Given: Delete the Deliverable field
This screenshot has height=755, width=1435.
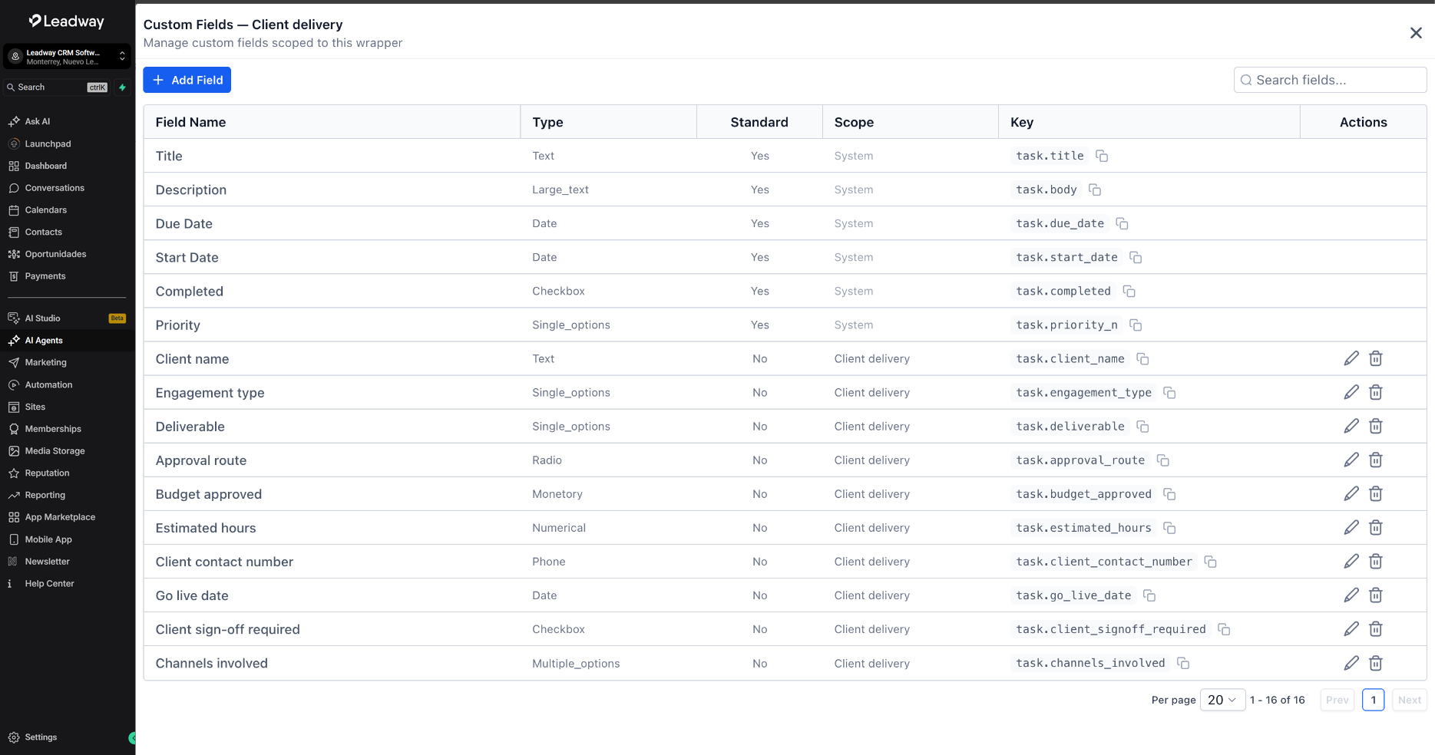Looking at the screenshot, I should 1376,426.
